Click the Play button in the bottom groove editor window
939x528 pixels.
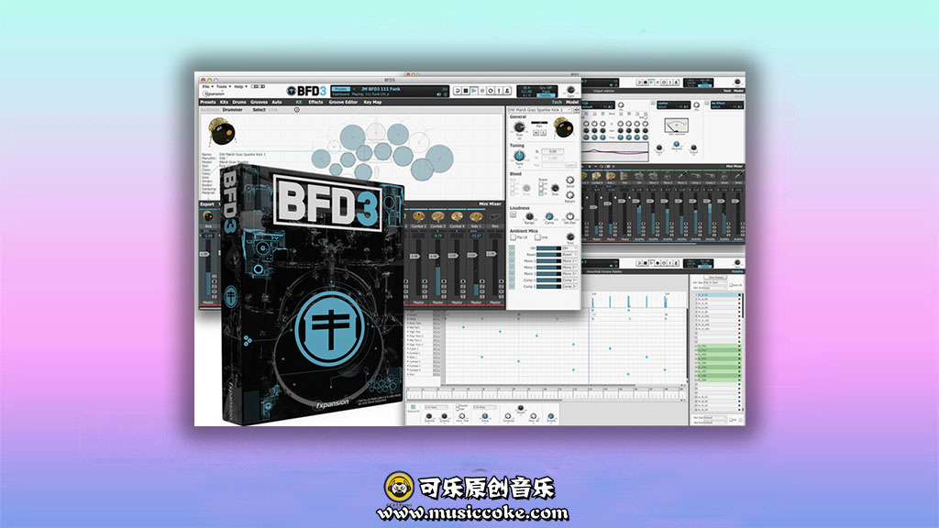652,263
